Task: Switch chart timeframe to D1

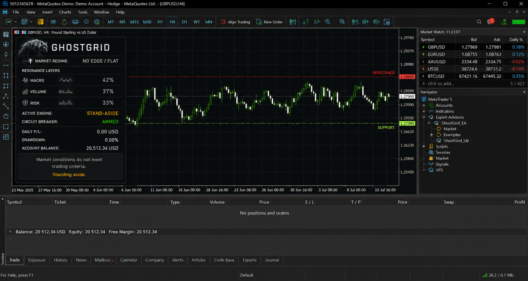Action: (x=184, y=22)
